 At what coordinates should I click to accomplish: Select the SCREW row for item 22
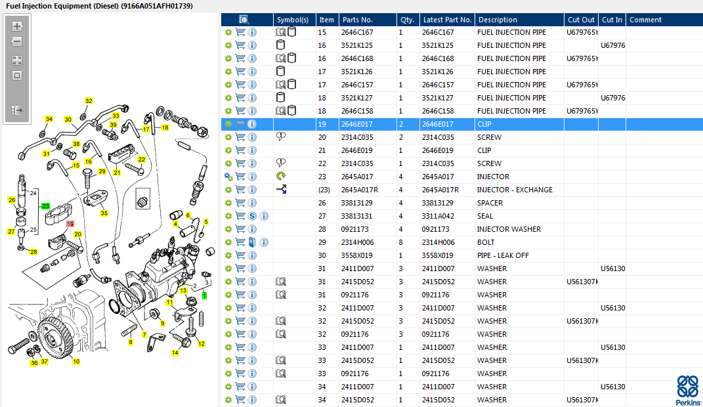462,163
